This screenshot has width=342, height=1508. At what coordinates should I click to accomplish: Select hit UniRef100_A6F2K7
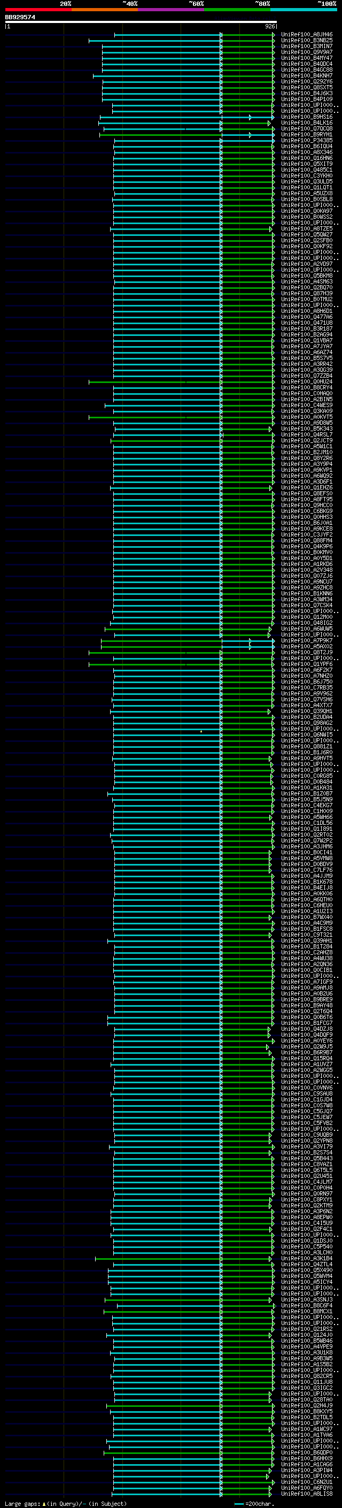307,670
